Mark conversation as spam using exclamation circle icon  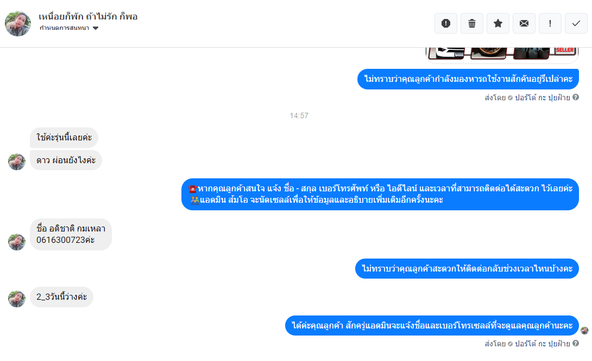(x=446, y=23)
